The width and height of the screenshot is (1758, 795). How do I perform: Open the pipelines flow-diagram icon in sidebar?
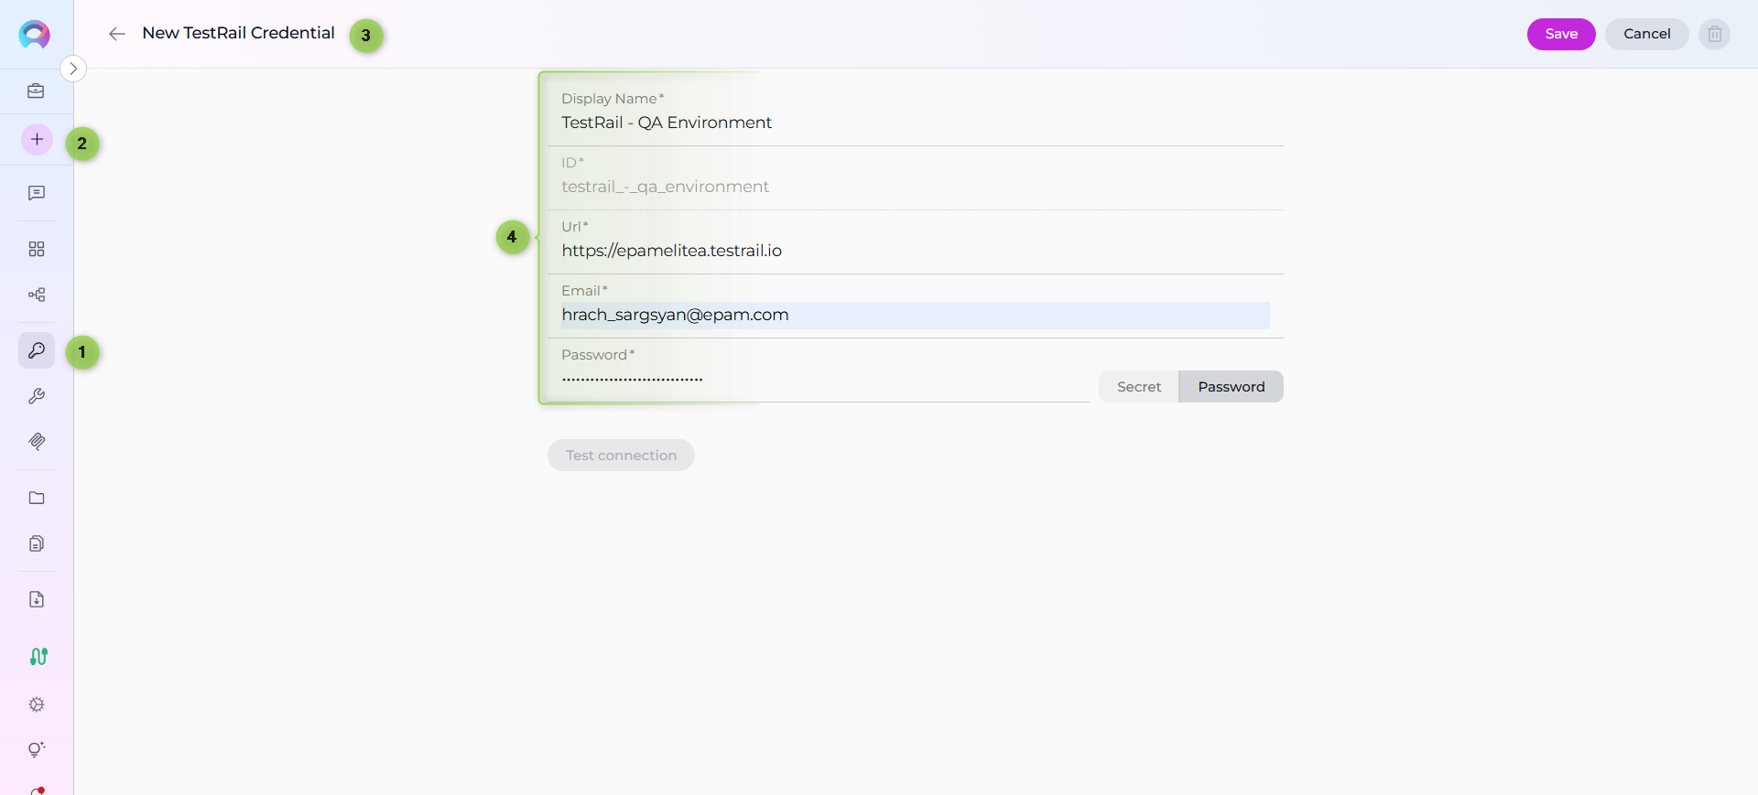click(x=37, y=295)
